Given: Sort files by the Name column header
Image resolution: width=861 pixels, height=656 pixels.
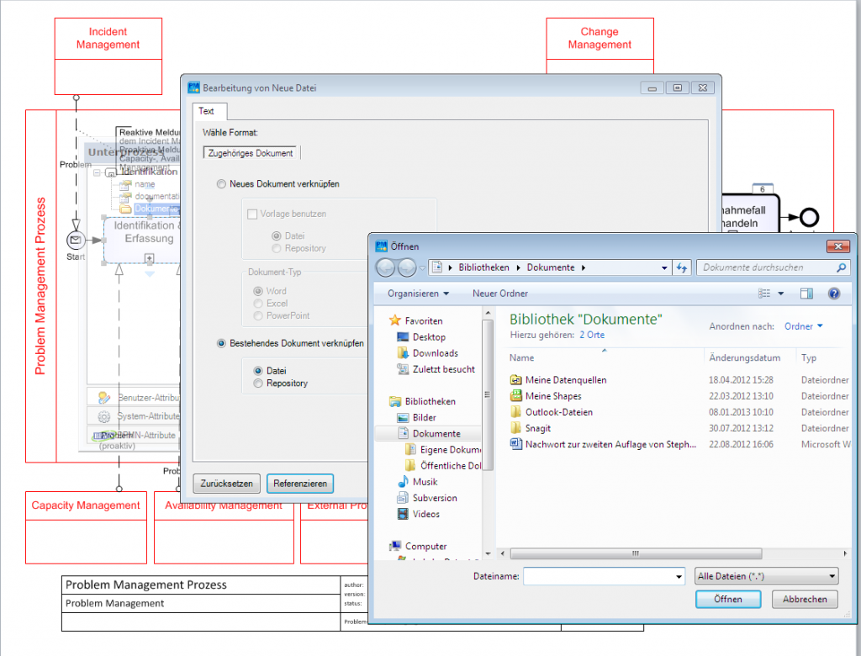Looking at the screenshot, I should [521, 358].
